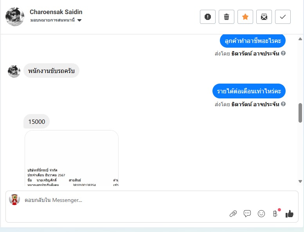Click the help icon beside first sender name
This screenshot has width=304, height=232.
283,53
